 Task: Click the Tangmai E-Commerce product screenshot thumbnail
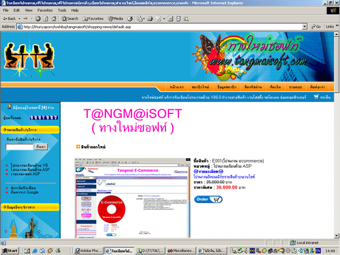[x=133, y=198]
